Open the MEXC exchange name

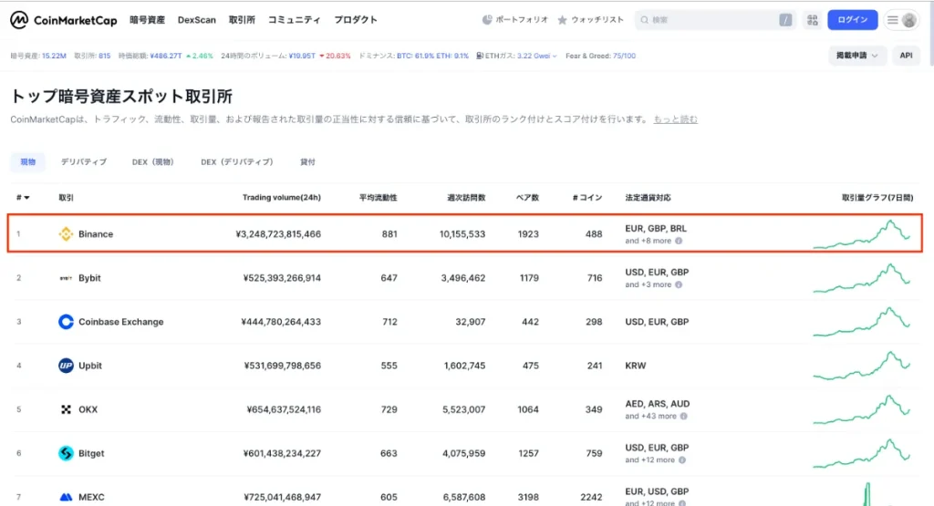[x=91, y=497]
